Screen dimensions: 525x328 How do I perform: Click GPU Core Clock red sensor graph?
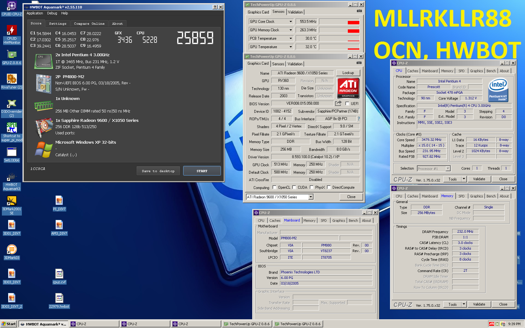(339, 22)
